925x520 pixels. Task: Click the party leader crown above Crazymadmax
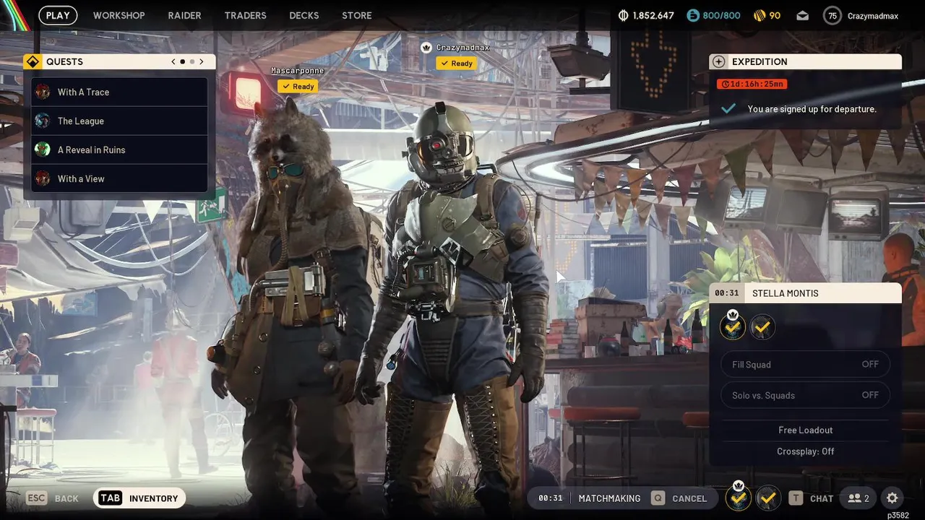426,48
